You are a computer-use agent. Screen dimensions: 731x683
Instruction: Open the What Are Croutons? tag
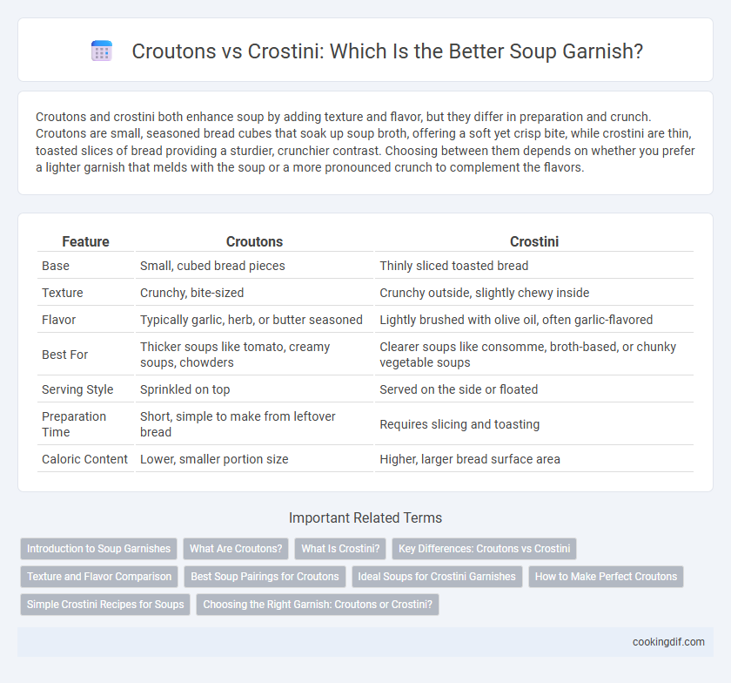pos(236,549)
